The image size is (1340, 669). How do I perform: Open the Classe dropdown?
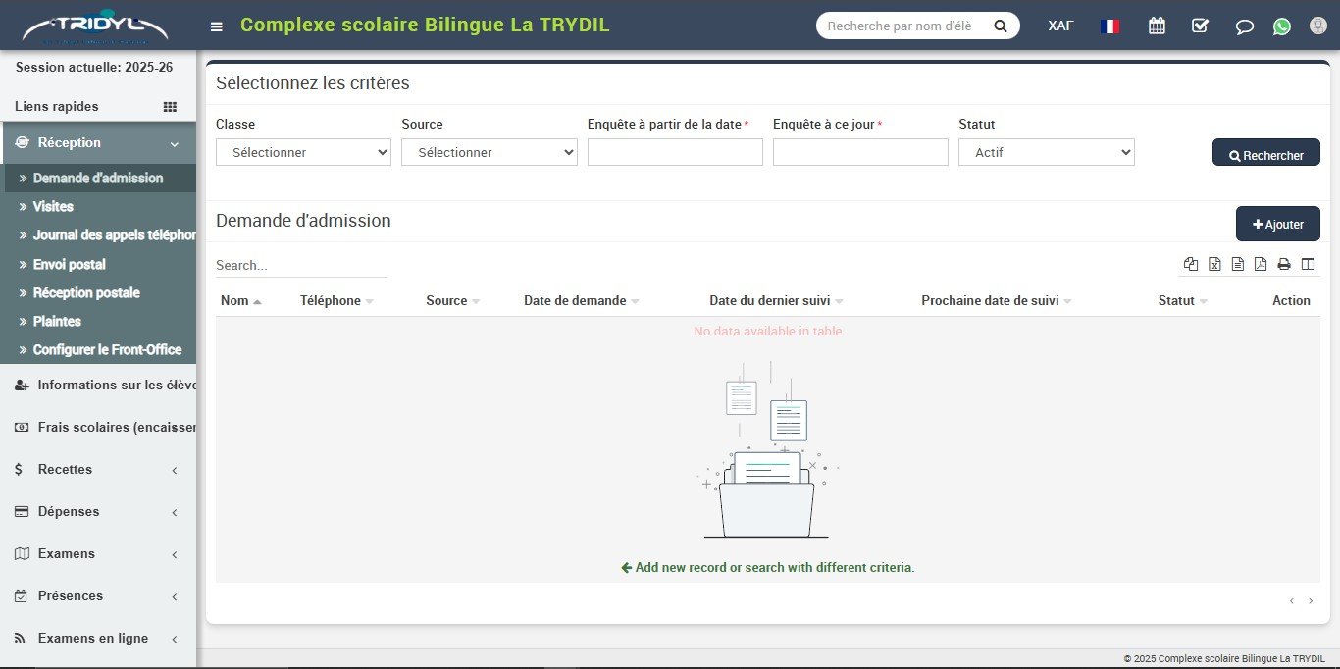click(303, 152)
